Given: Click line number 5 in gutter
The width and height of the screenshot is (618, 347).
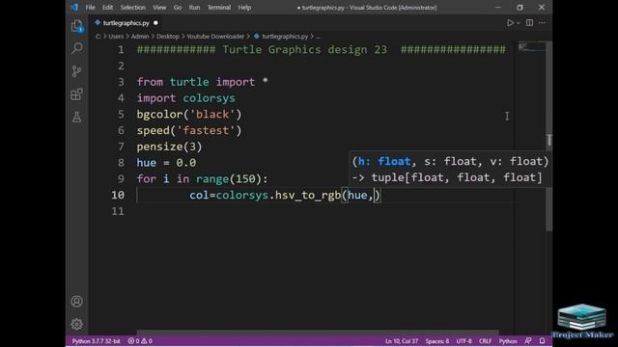Looking at the screenshot, I should pos(121,115).
